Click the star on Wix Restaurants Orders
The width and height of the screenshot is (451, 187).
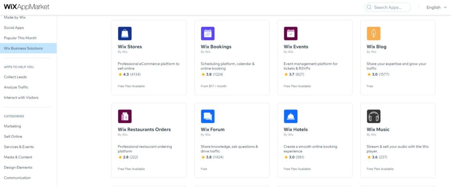click(x=120, y=157)
